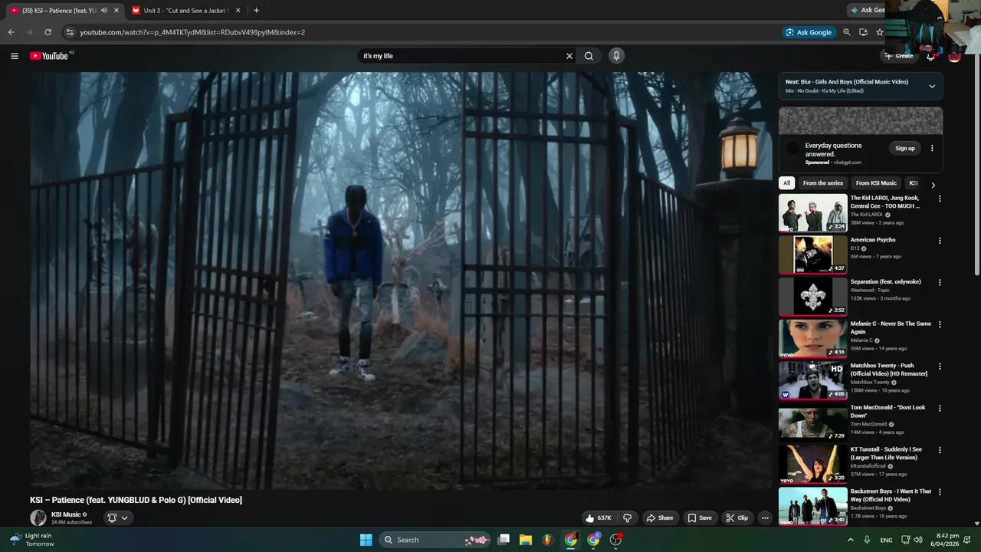981x552 pixels.
Task: Click the Ask Google button in address bar
Action: 809,32
